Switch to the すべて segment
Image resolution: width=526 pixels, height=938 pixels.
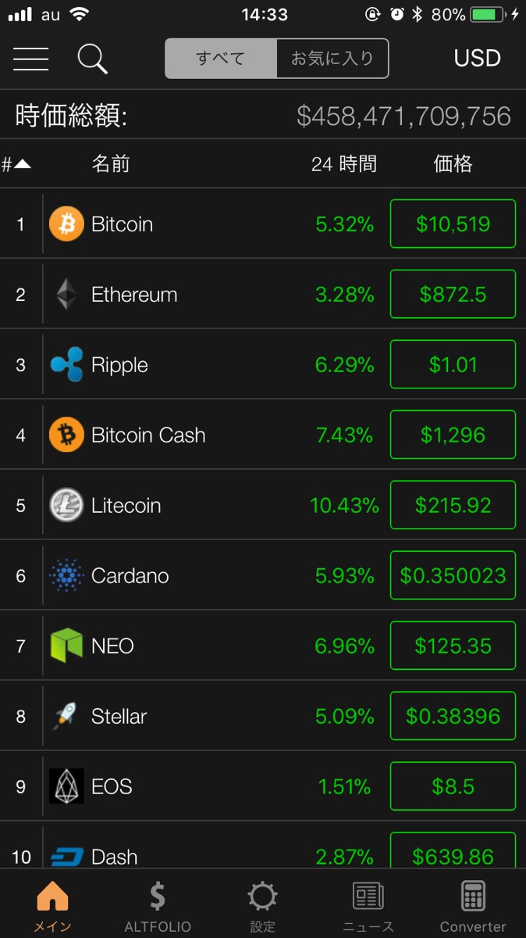click(221, 59)
